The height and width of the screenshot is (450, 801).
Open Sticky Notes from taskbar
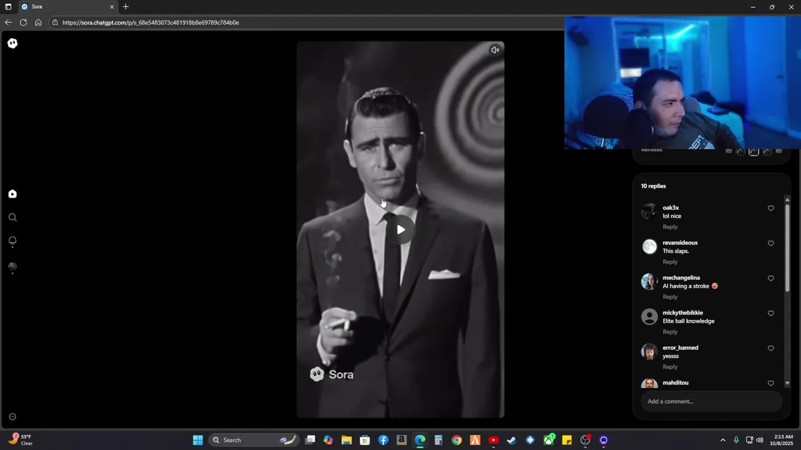coord(567,440)
